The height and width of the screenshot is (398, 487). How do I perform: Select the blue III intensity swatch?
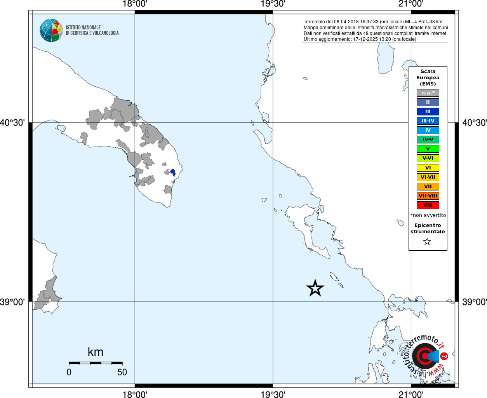coord(428,112)
